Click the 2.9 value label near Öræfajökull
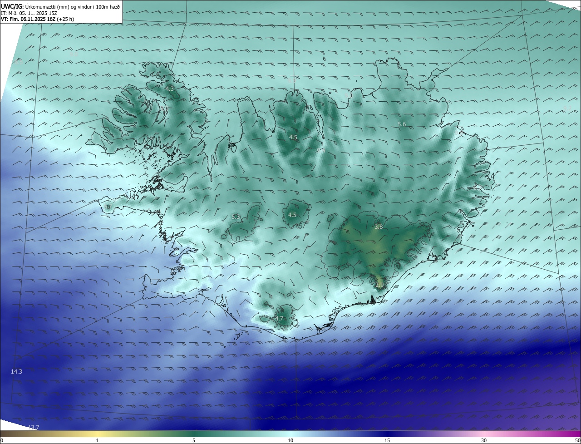581x444 pixels. (x=379, y=285)
